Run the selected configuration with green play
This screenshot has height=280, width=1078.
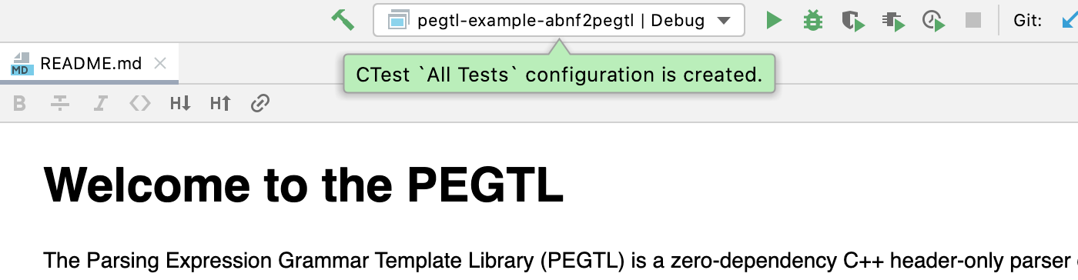(774, 21)
